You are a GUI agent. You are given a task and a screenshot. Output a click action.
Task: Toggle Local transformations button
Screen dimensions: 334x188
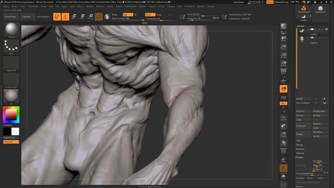pos(283,89)
